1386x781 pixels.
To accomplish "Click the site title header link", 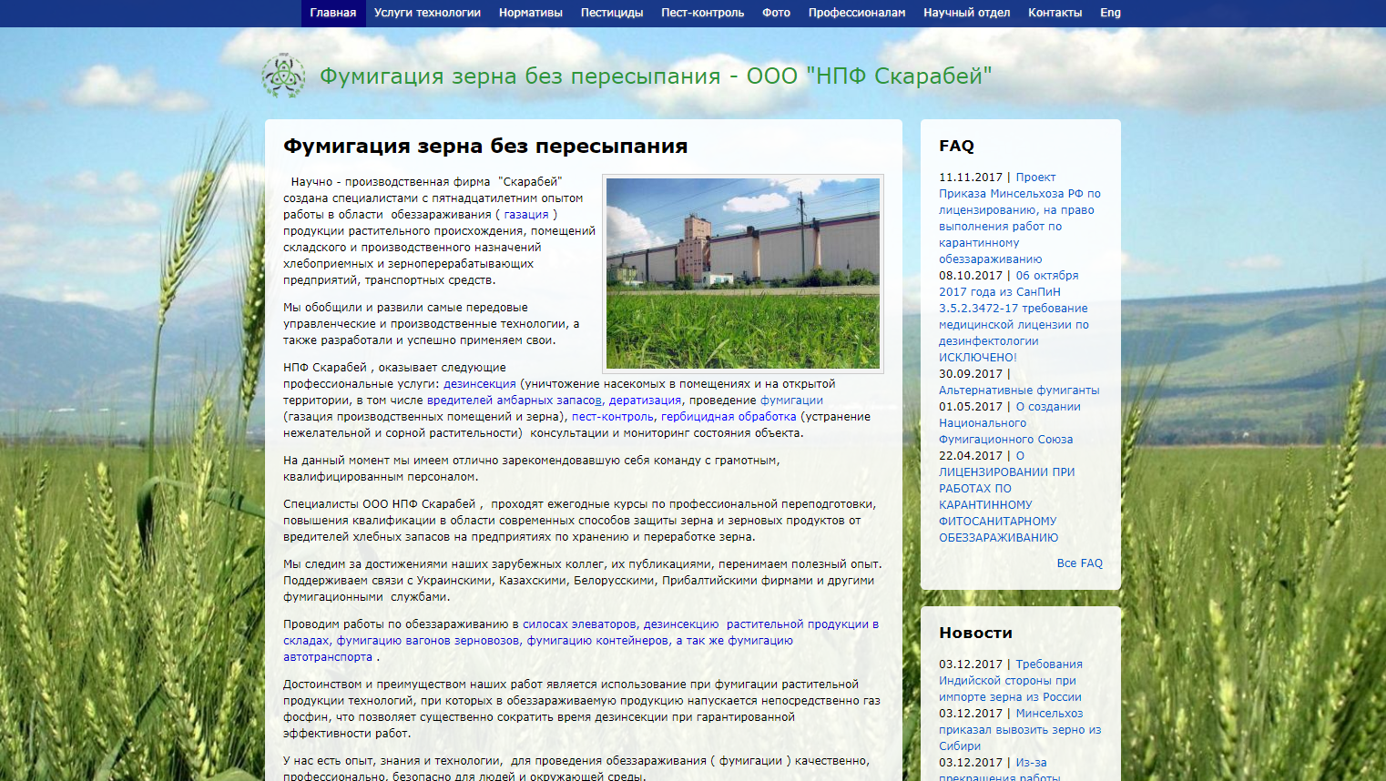I will click(655, 76).
